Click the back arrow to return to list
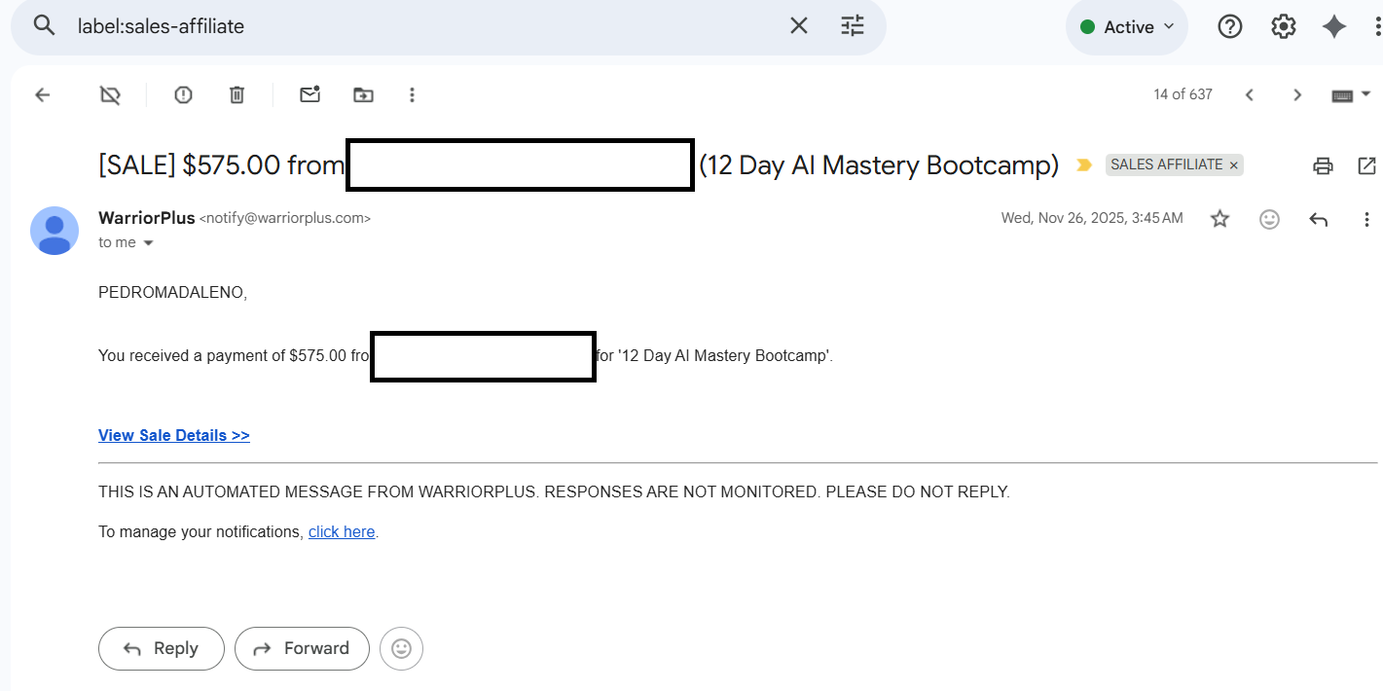Viewport: 1383px width, 691px height. (42, 94)
